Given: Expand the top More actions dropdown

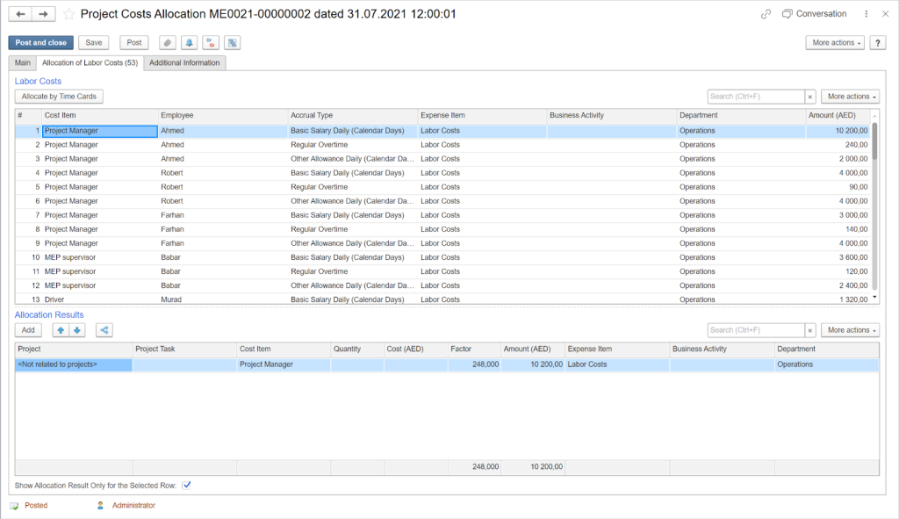Looking at the screenshot, I should 836,42.
